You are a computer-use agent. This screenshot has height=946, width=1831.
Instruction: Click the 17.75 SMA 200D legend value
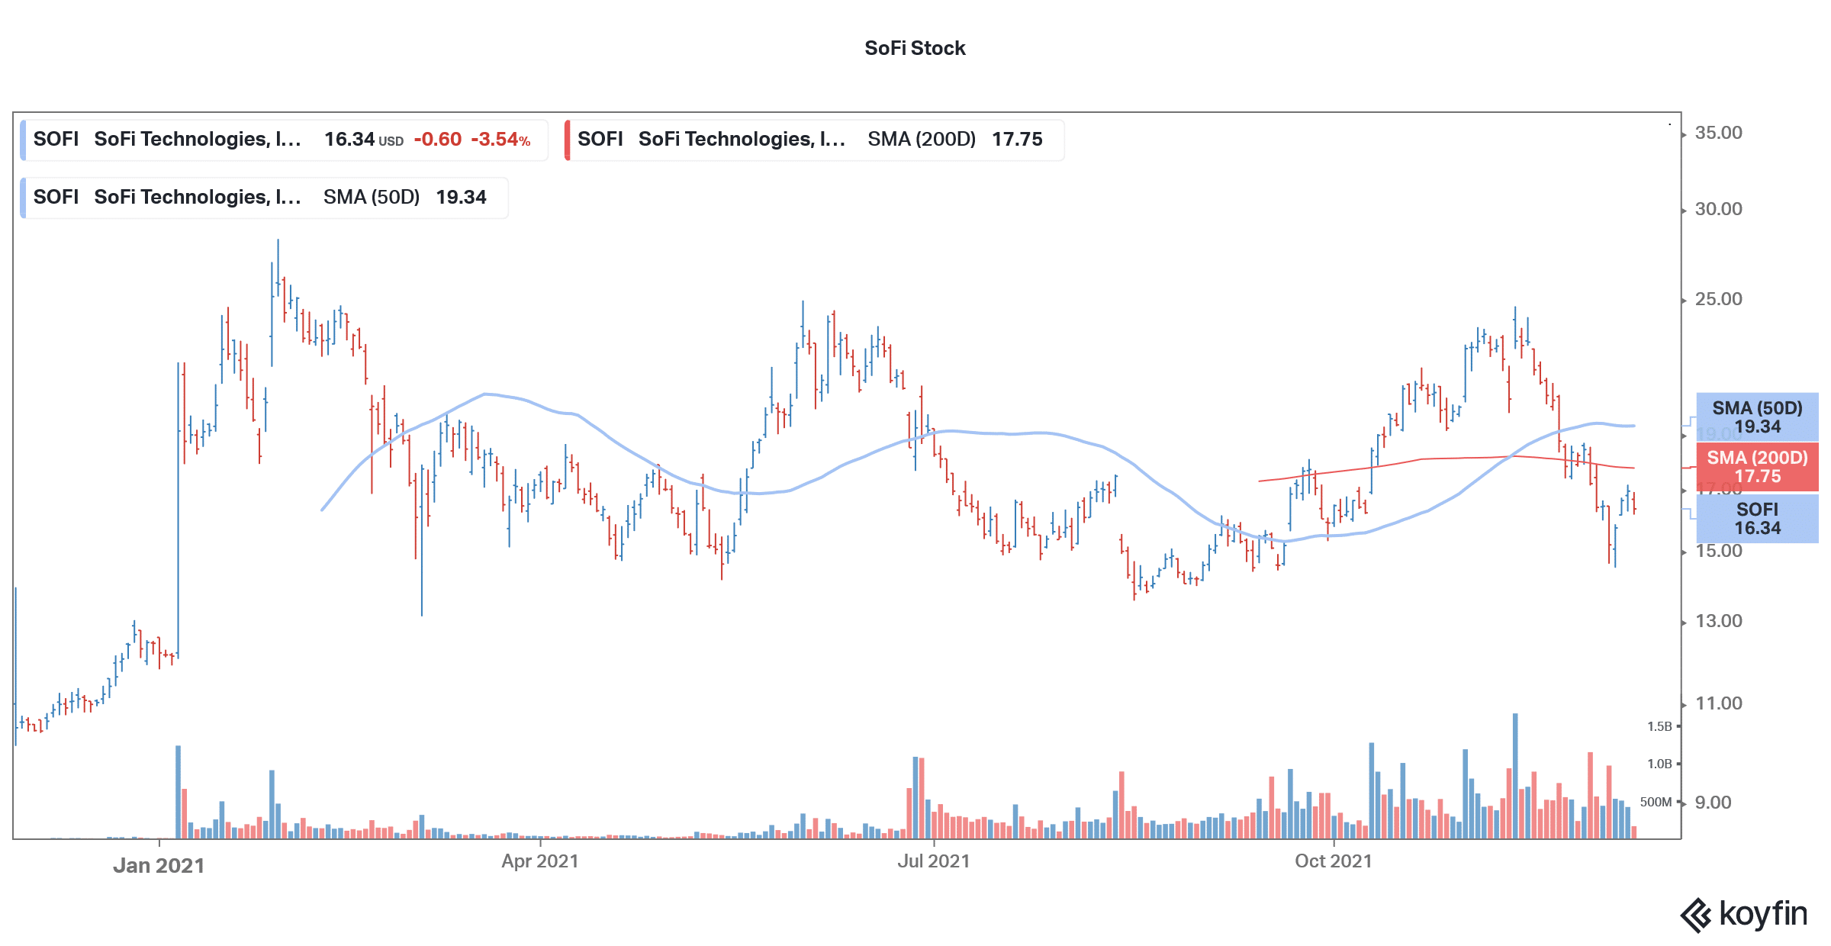coord(1017,140)
